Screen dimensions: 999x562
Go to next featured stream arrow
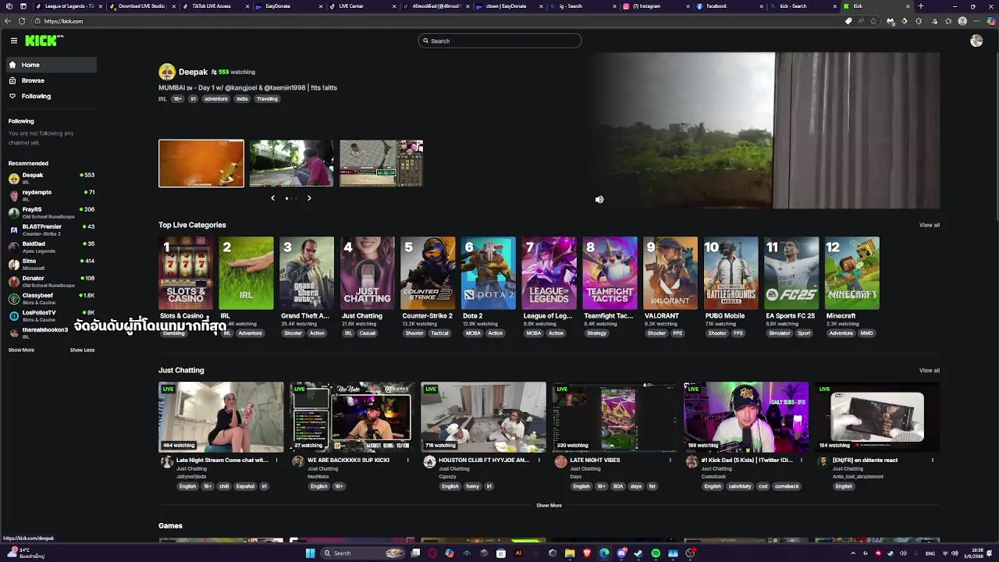pos(309,198)
